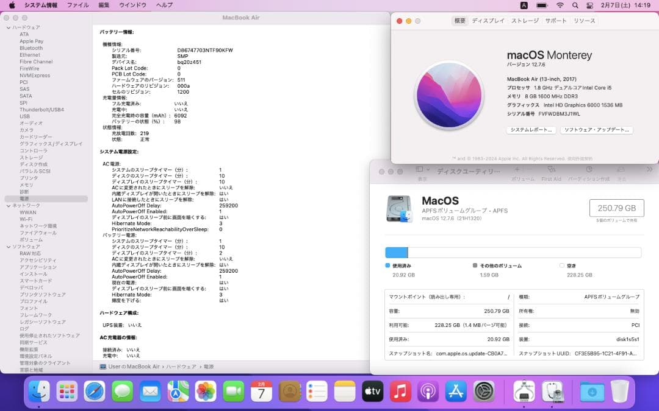Open Music from the Dock
The height and width of the screenshot is (411, 659).
[x=401, y=392]
